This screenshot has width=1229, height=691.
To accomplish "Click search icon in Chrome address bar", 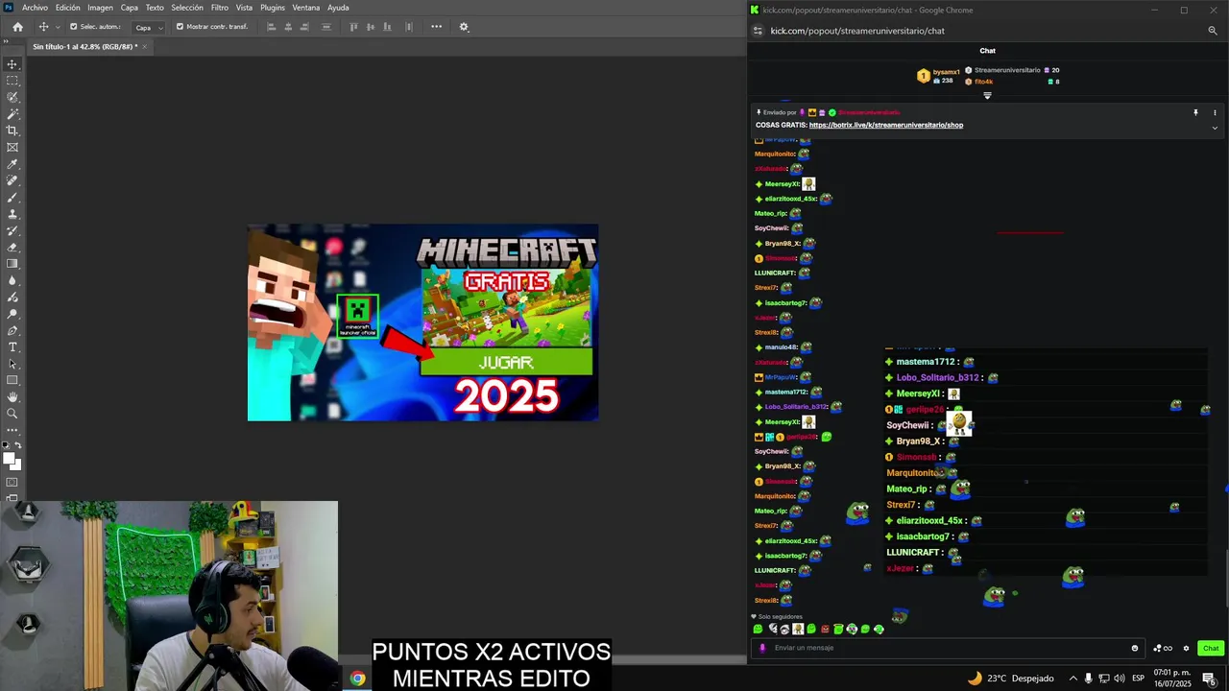I will [1213, 31].
